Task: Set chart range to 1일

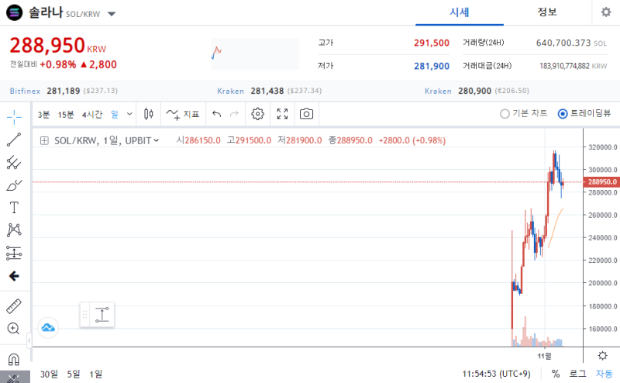Action: 95,374
